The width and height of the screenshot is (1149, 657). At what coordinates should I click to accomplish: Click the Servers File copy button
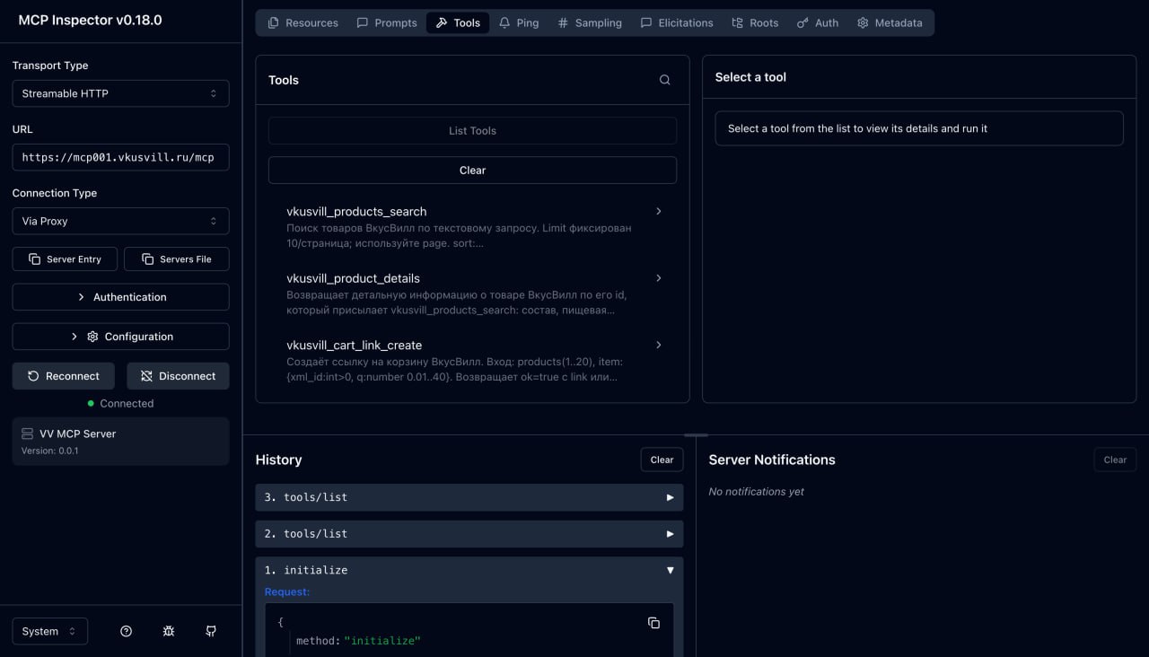(x=176, y=259)
